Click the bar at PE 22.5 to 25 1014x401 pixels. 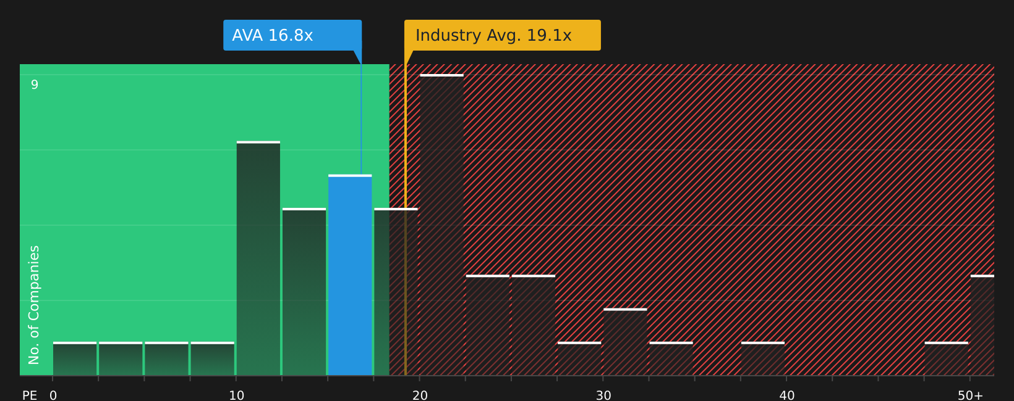tap(488, 325)
